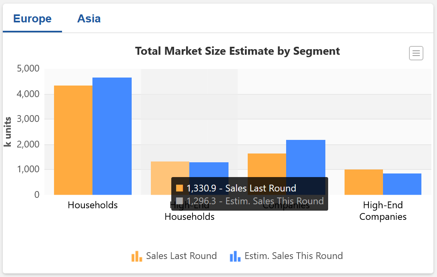This screenshot has height=277, width=437.
Task: Select the blue High-End Companies bar
Action: click(402, 184)
